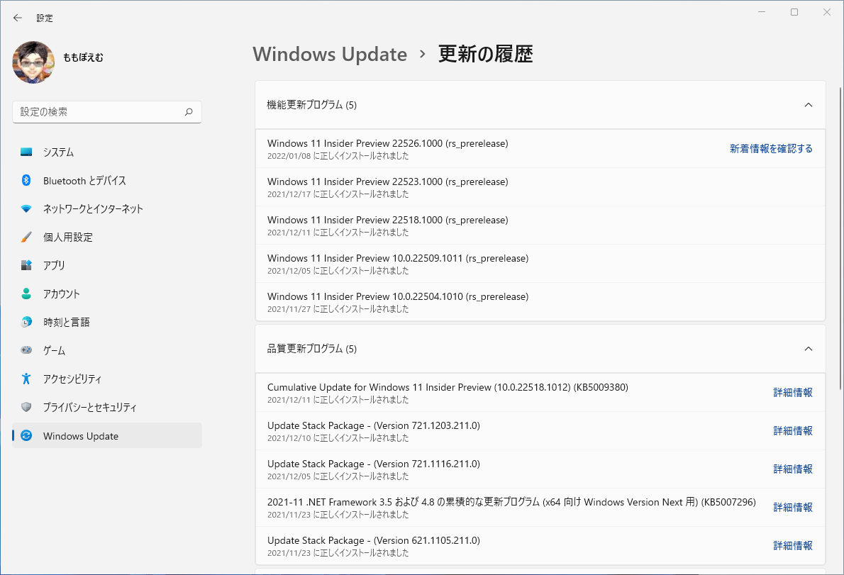
Task: Open the プライバシーとセキュリティ shield icon
Action: pos(26,407)
